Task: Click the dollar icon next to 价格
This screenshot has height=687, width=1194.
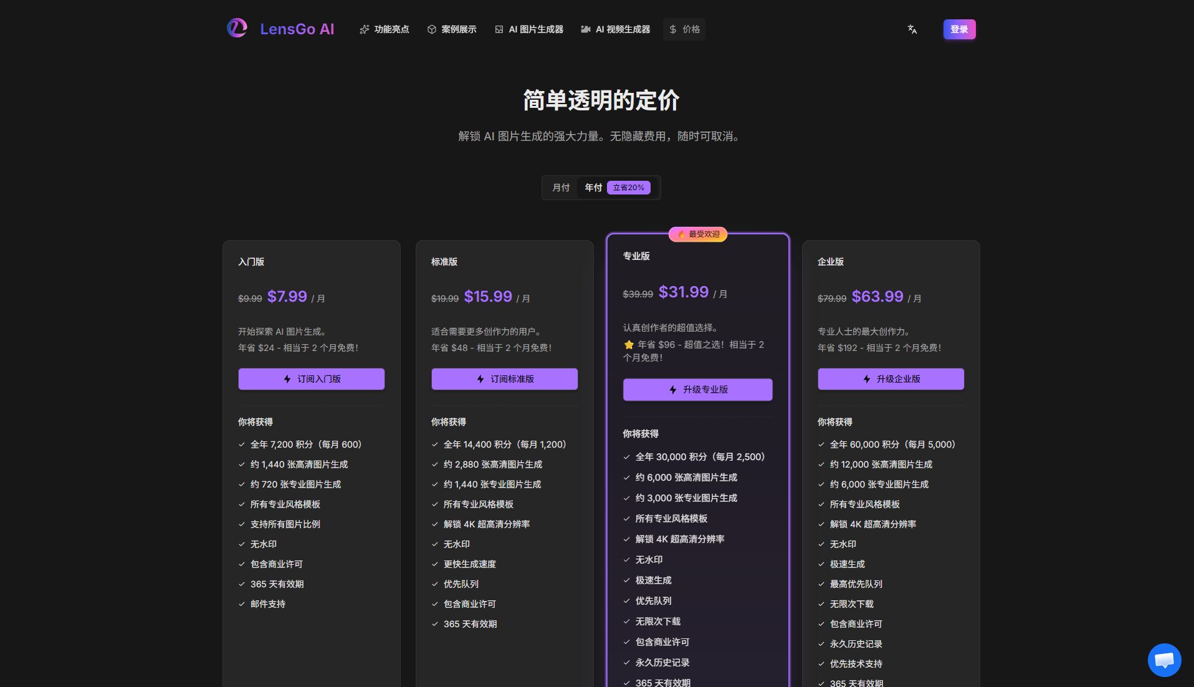Action: tap(672, 29)
